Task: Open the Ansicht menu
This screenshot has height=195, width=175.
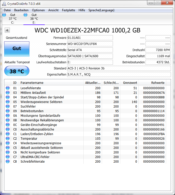Action: (53, 10)
